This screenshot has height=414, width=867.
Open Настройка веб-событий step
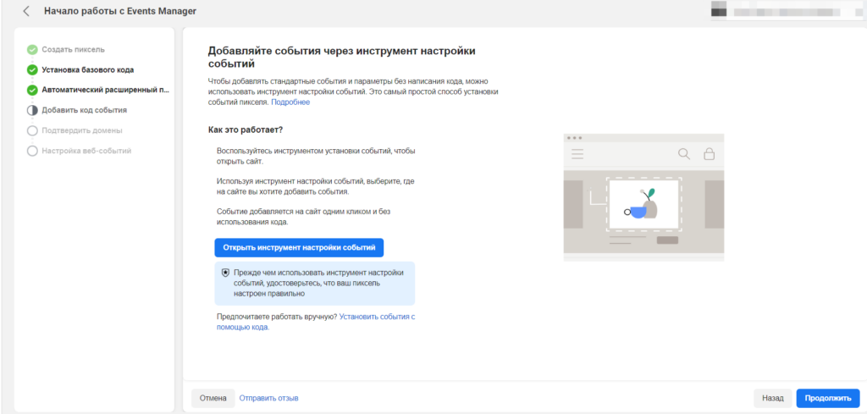(86, 151)
